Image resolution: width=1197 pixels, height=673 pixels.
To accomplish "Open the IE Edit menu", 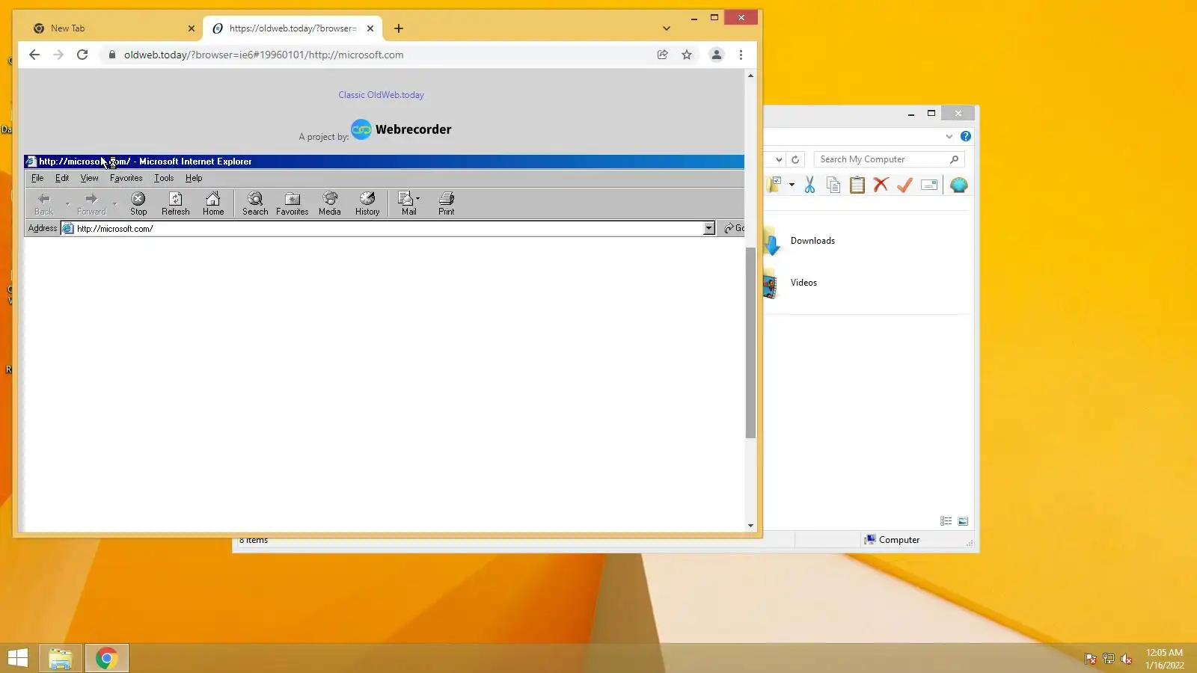I will tap(62, 178).
